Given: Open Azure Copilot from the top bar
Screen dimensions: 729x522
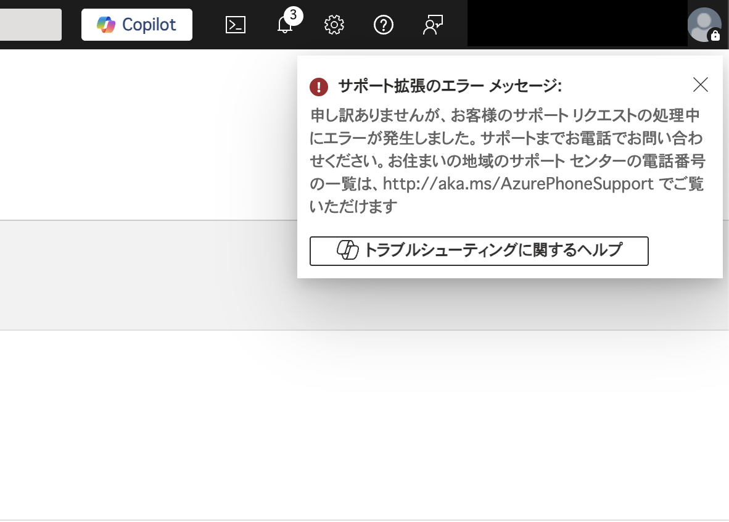Looking at the screenshot, I should [x=136, y=25].
